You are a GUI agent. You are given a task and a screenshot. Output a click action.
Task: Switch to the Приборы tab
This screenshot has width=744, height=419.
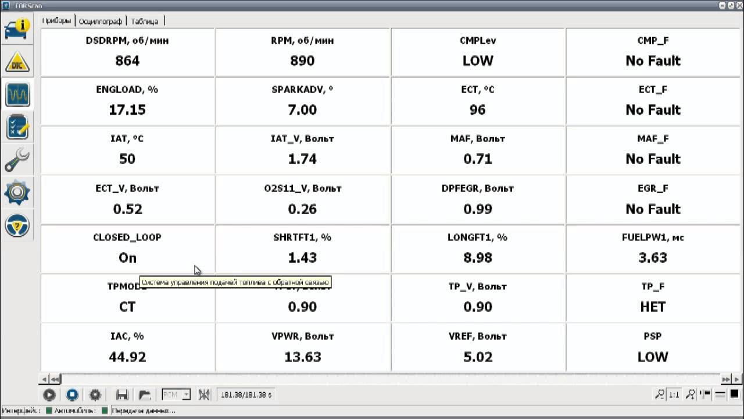tap(57, 20)
